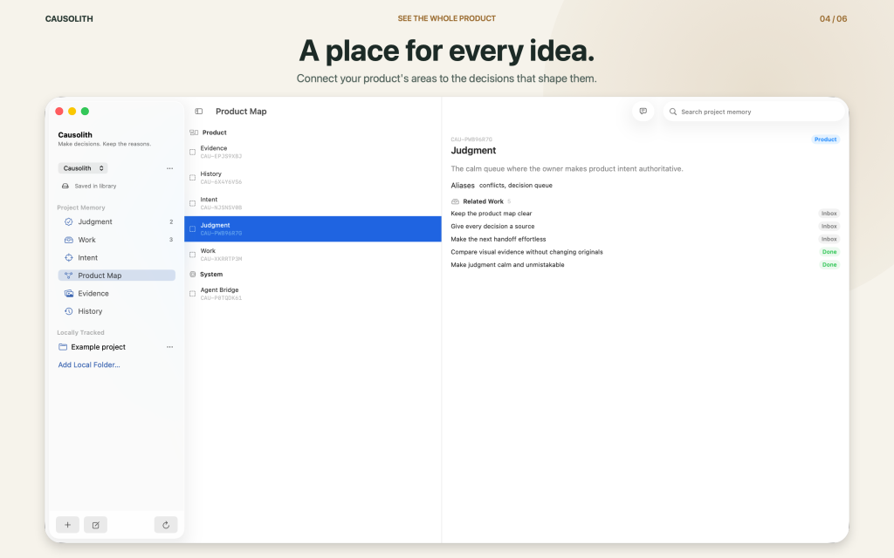Click the Add Local Folder link
Viewport: 894px width, 558px height.
[89, 365]
